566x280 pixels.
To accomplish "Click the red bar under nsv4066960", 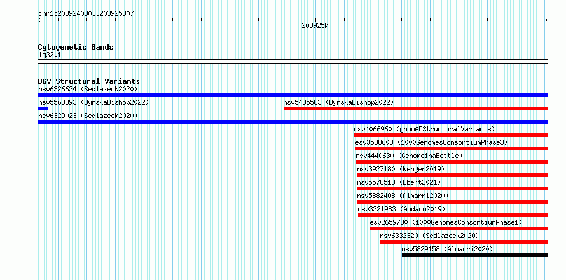I will tap(451, 135).
